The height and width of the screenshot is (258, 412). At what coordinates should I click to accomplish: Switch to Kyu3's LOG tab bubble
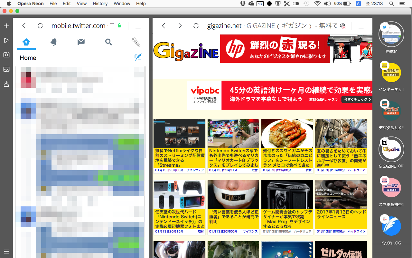(391, 226)
